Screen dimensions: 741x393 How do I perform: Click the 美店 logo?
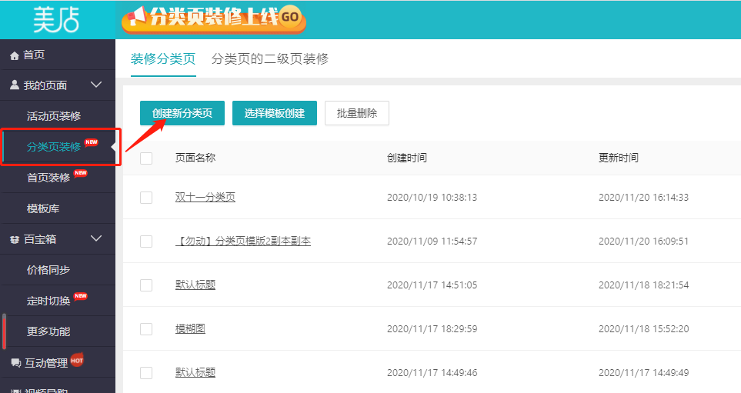pos(55,20)
